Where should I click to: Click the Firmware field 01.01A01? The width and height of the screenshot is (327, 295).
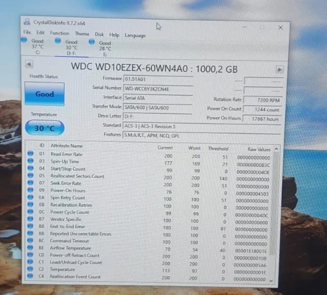[158, 79]
